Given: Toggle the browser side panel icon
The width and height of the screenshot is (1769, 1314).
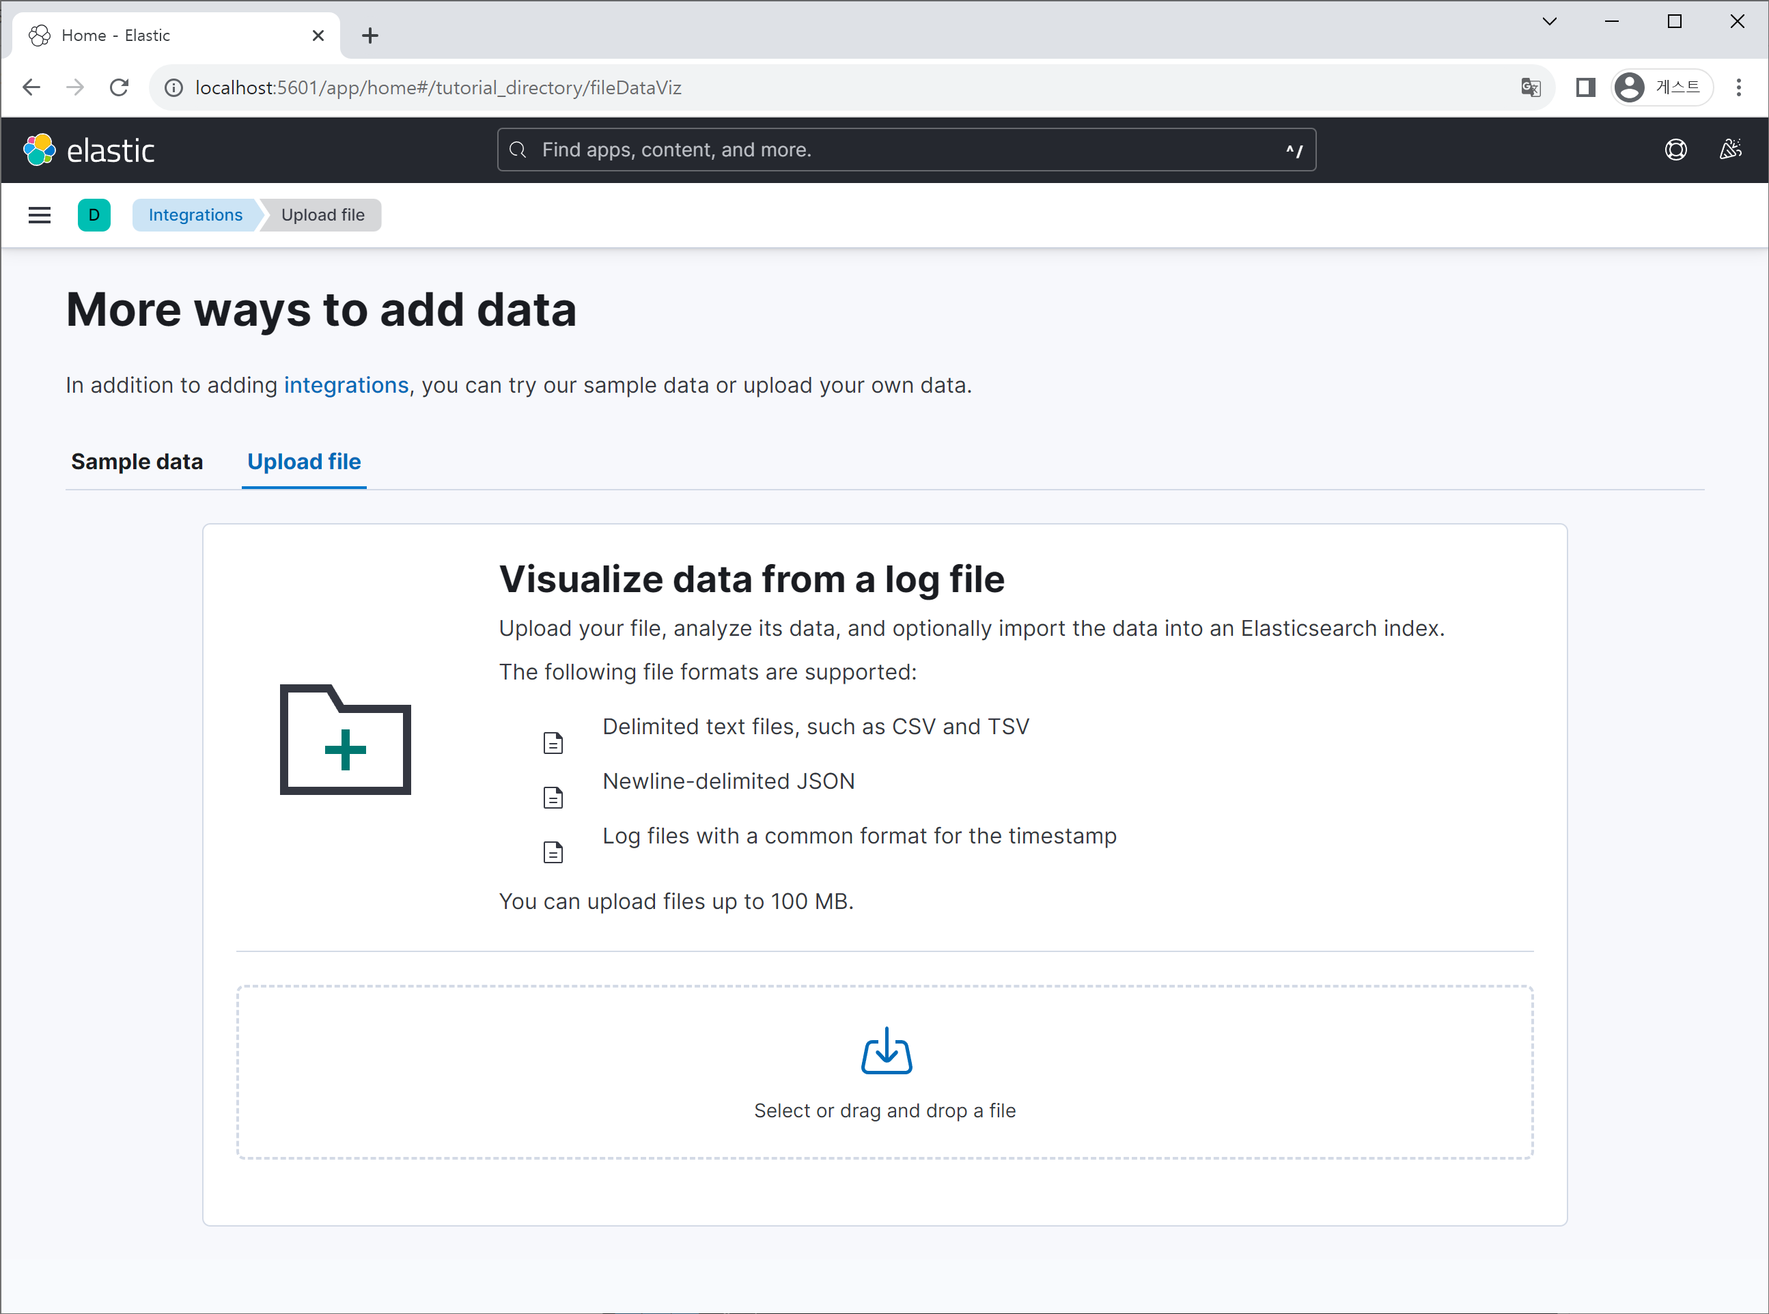Looking at the screenshot, I should pos(1585,87).
